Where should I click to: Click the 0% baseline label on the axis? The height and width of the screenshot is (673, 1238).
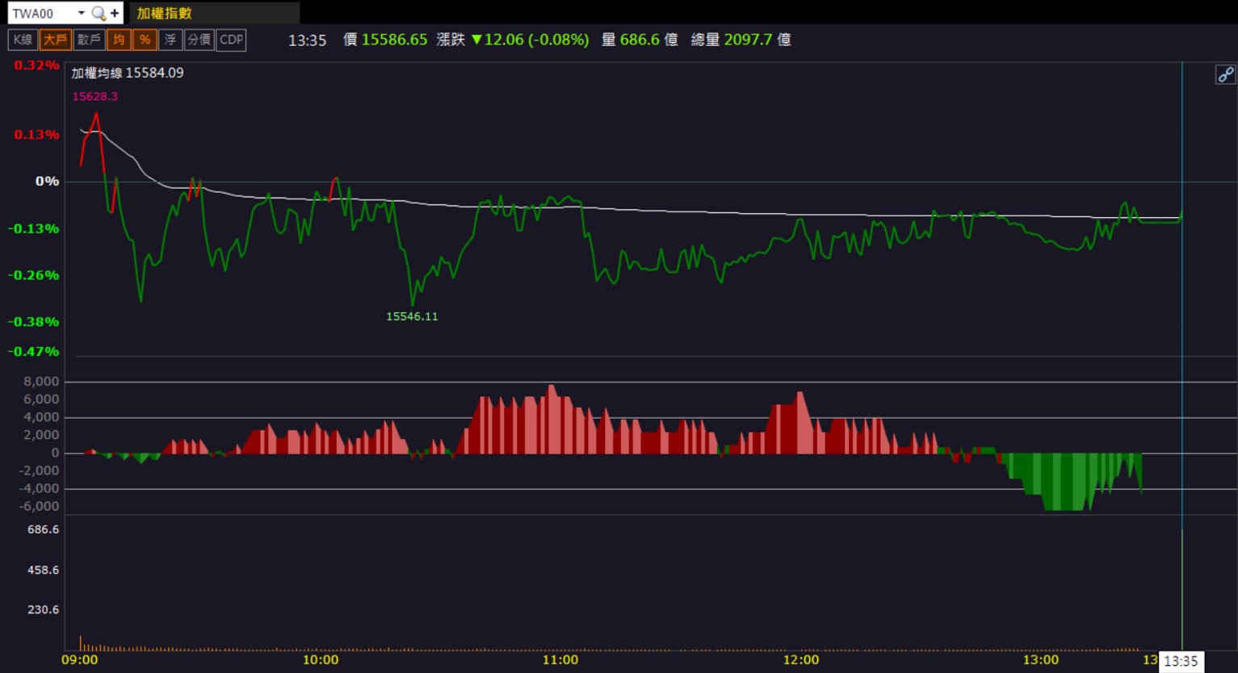[x=48, y=182]
